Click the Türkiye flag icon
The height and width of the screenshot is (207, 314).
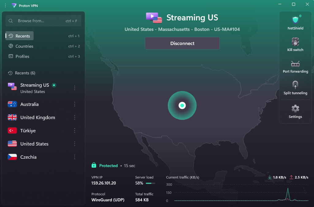[12, 131]
